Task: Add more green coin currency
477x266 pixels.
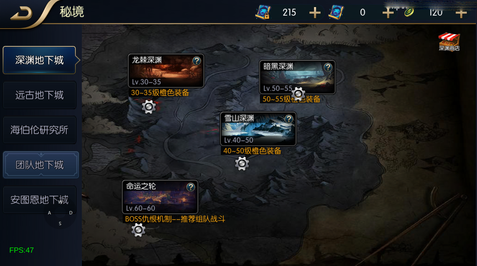Action: click(461, 13)
